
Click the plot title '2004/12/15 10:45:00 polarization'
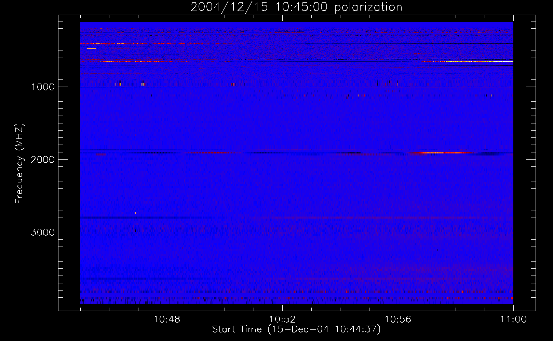296,7
